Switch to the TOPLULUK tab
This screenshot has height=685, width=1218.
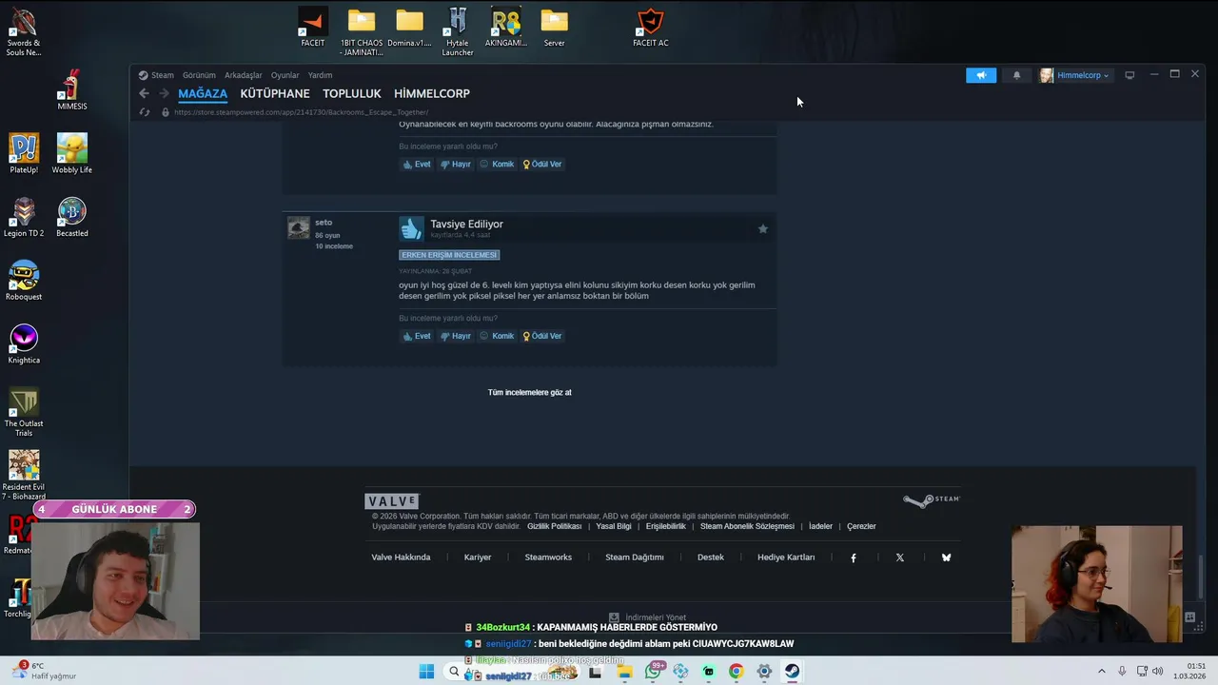pyautogui.click(x=352, y=93)
